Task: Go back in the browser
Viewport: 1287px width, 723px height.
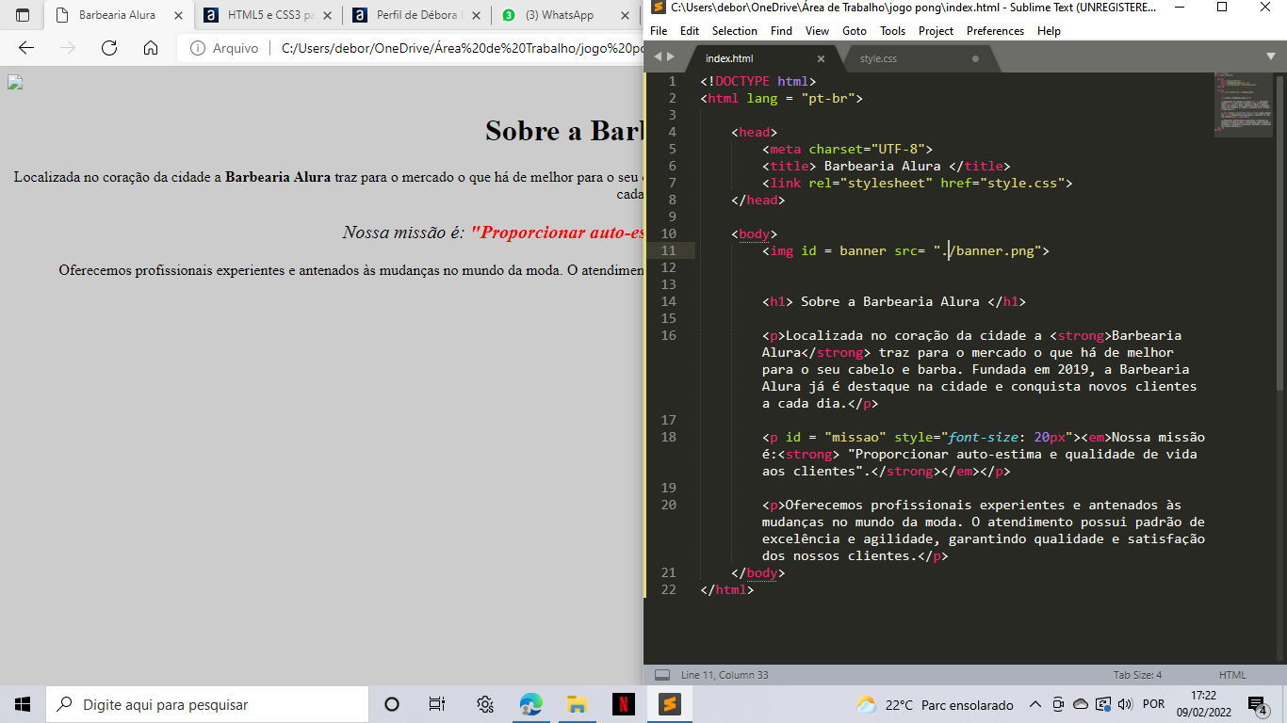Action: pos(25,48)
